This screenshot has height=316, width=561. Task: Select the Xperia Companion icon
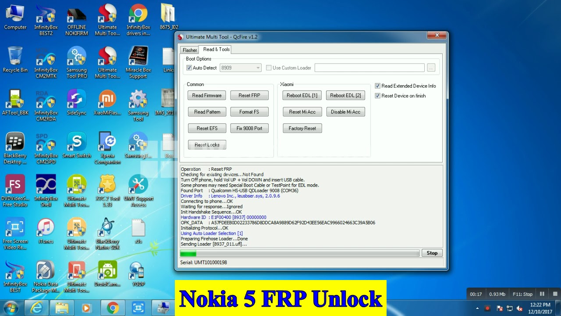pyautogui.click(x=107, y=148)
